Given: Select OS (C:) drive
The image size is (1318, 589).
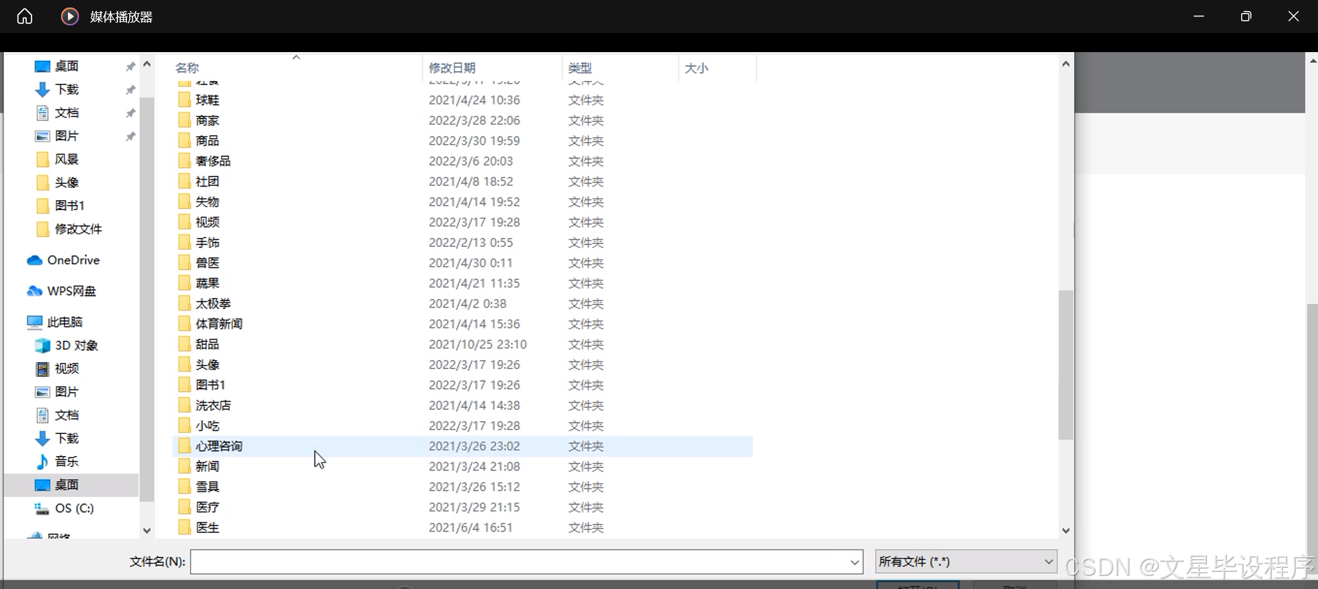Looking at the screenshot, I should (x=74, y=508).
